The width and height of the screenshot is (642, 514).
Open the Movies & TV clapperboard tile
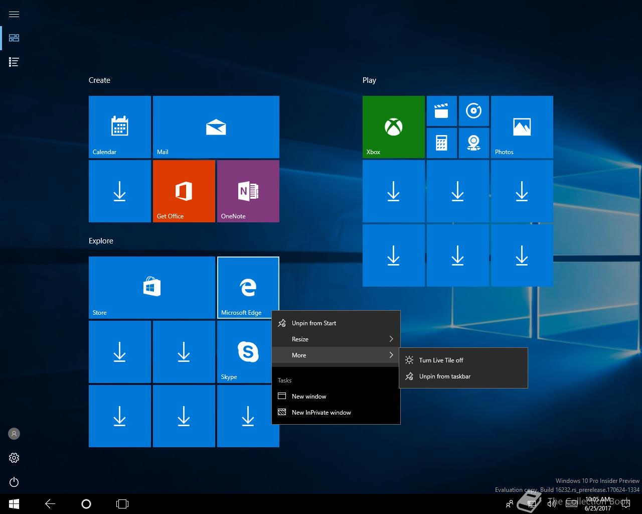tap(442, 111)
